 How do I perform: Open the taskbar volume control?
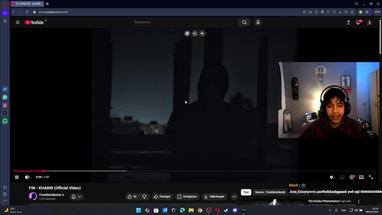coord(356,210)
